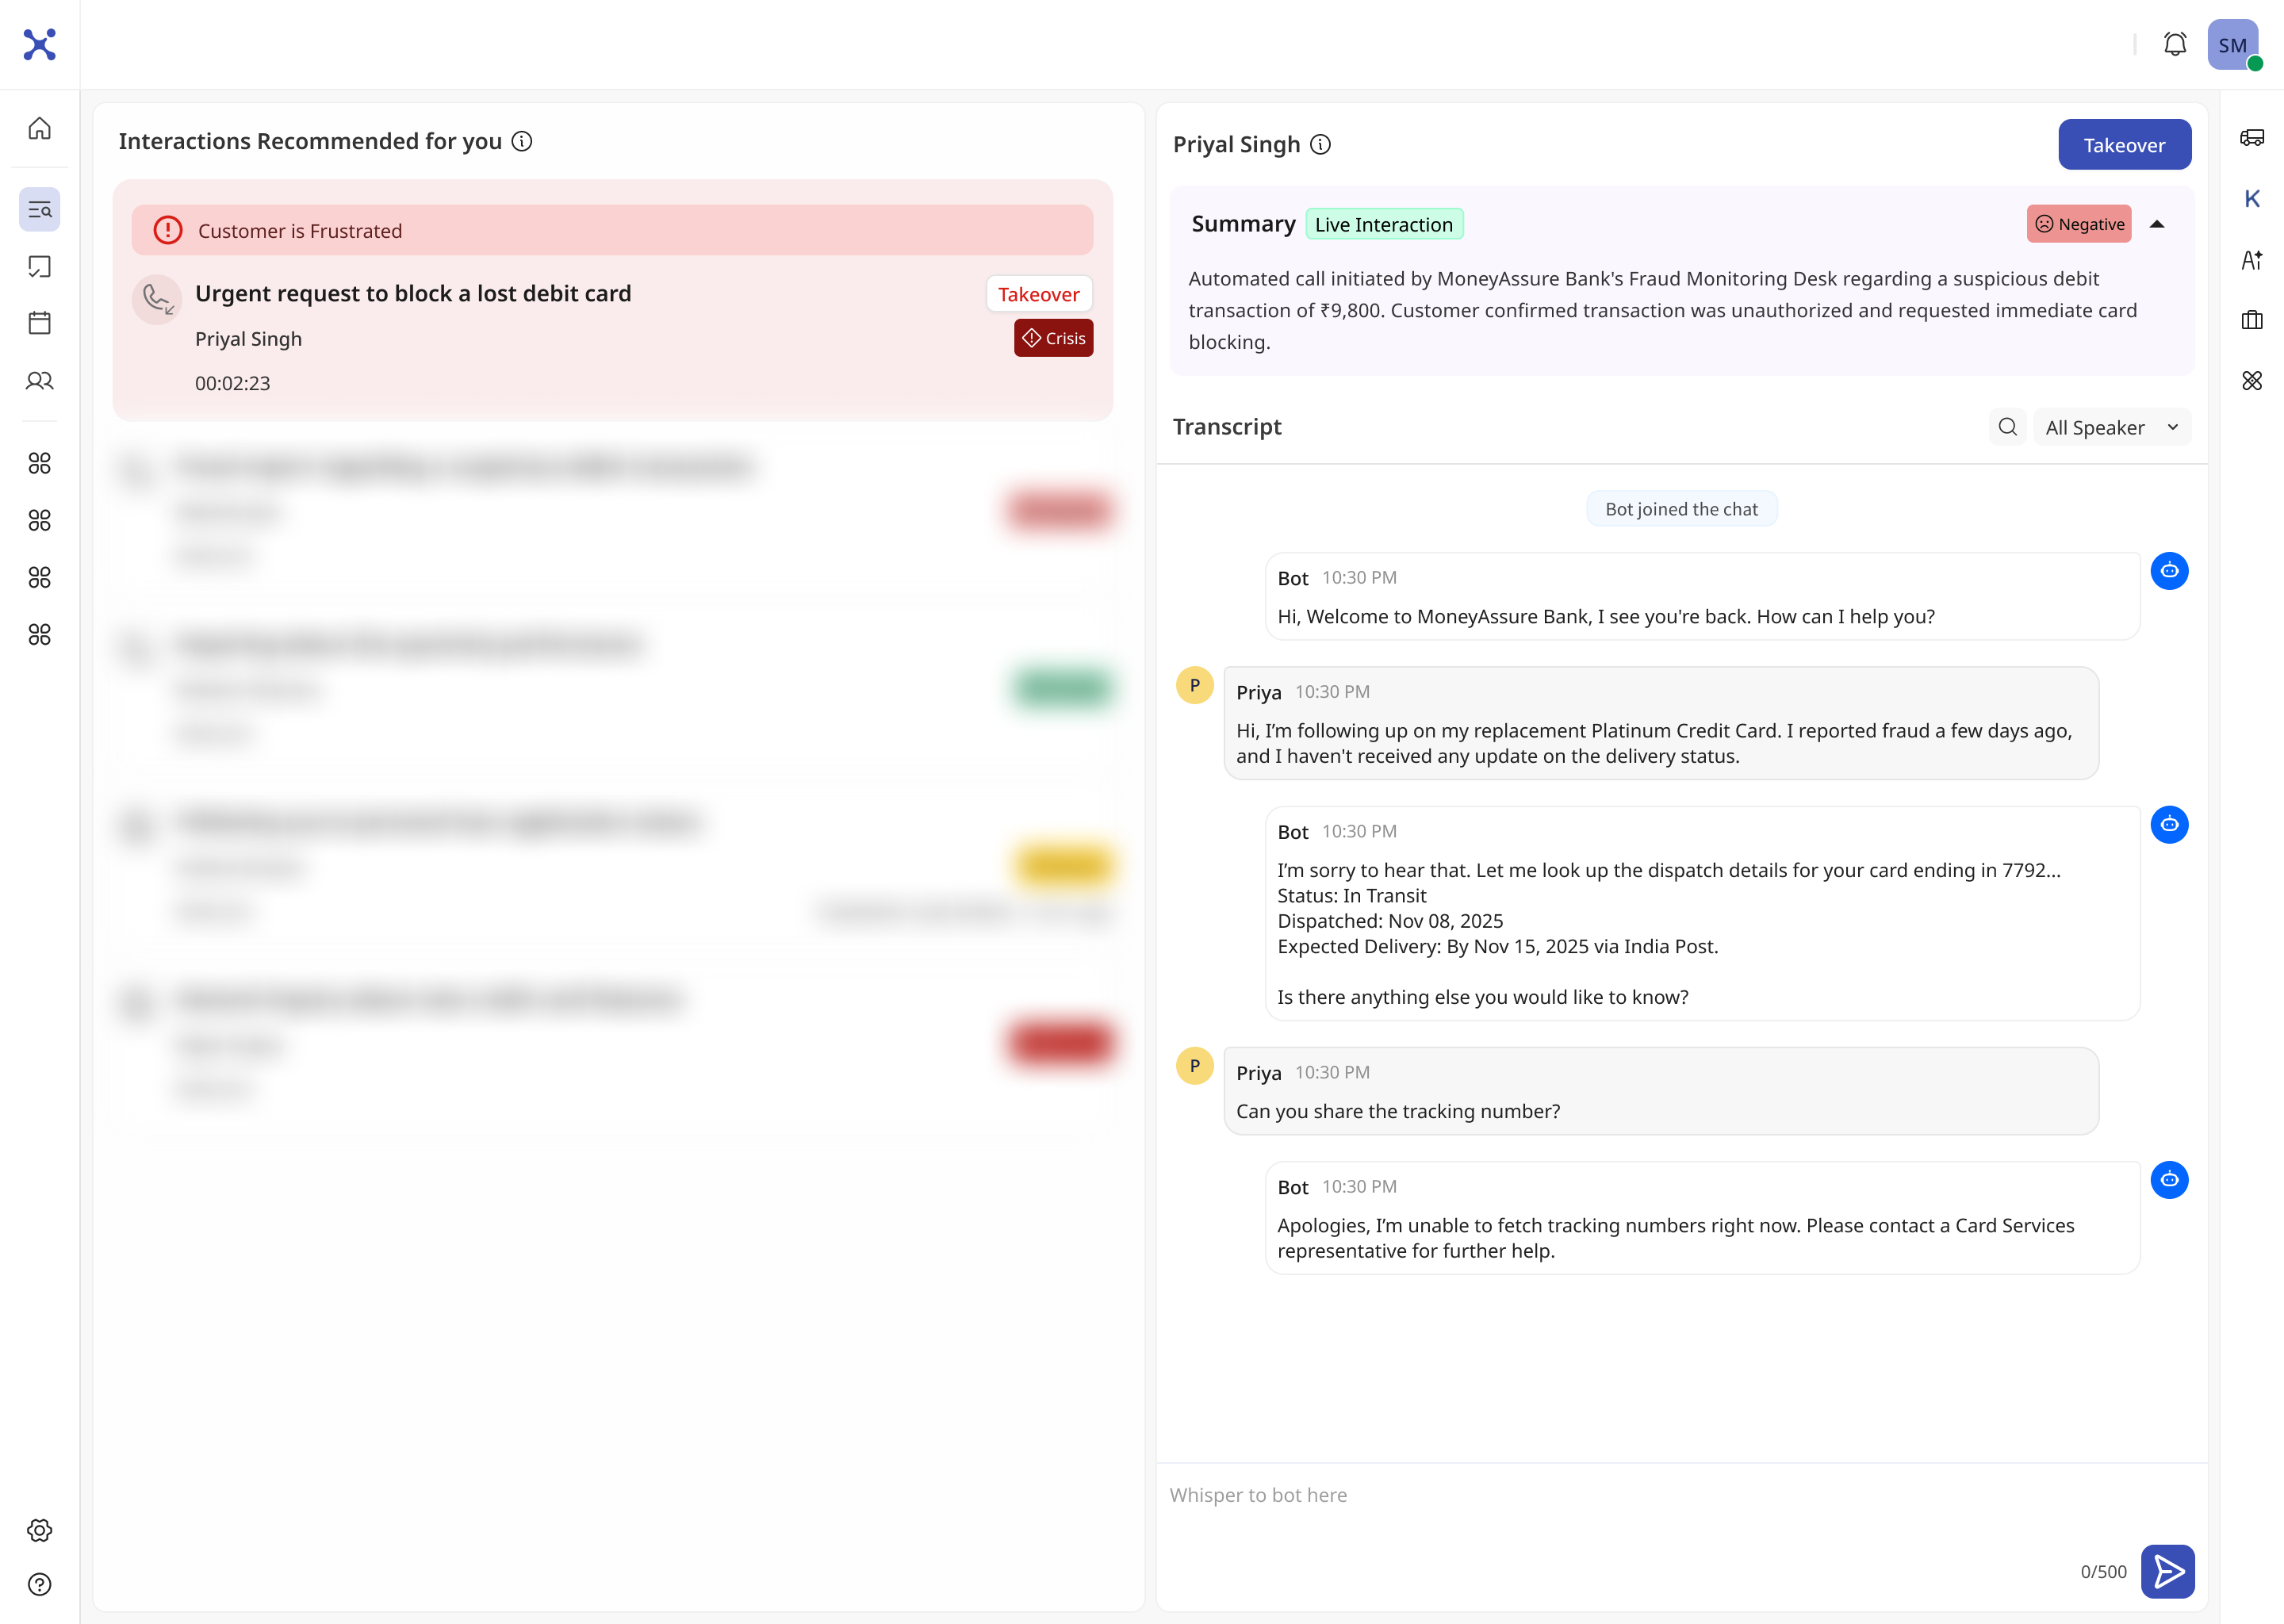Open help question mark icon
Viewport: 2284px width, 1624px height.
(39, 1585)
